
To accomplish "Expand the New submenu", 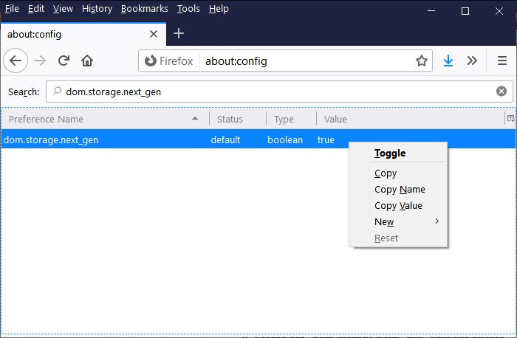I will pyautogui.click(x=398, y=221).
